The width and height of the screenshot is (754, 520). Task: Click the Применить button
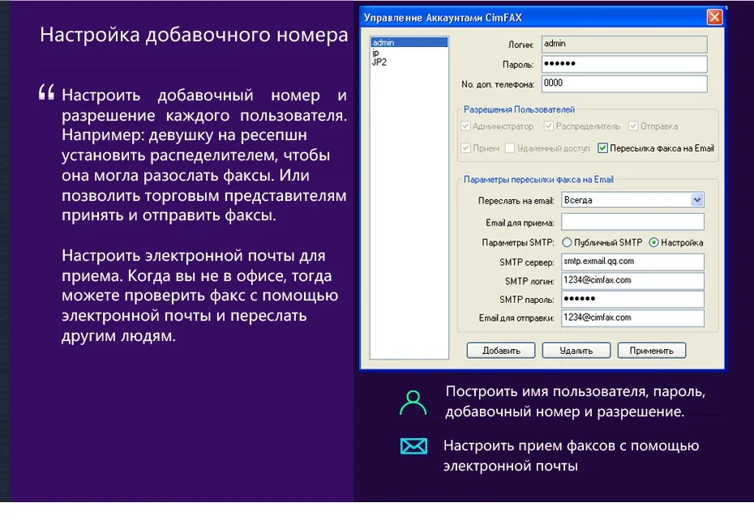click(x=652, y=351)
